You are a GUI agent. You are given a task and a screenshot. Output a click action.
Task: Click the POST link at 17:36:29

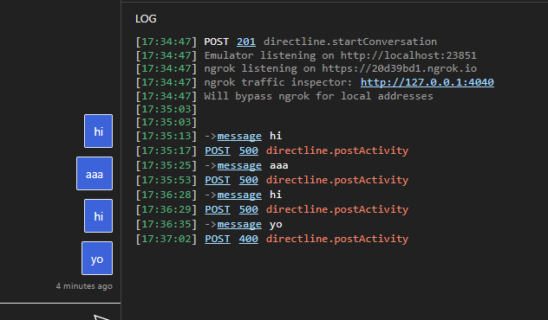[218, 209]
